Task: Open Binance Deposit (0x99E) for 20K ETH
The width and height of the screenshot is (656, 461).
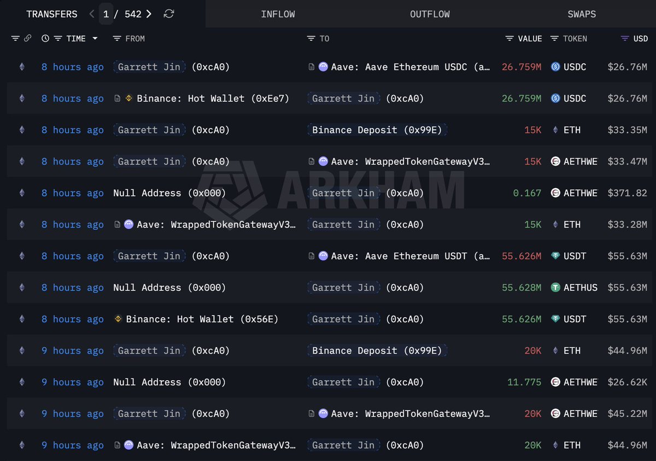Action: point(377,351)
